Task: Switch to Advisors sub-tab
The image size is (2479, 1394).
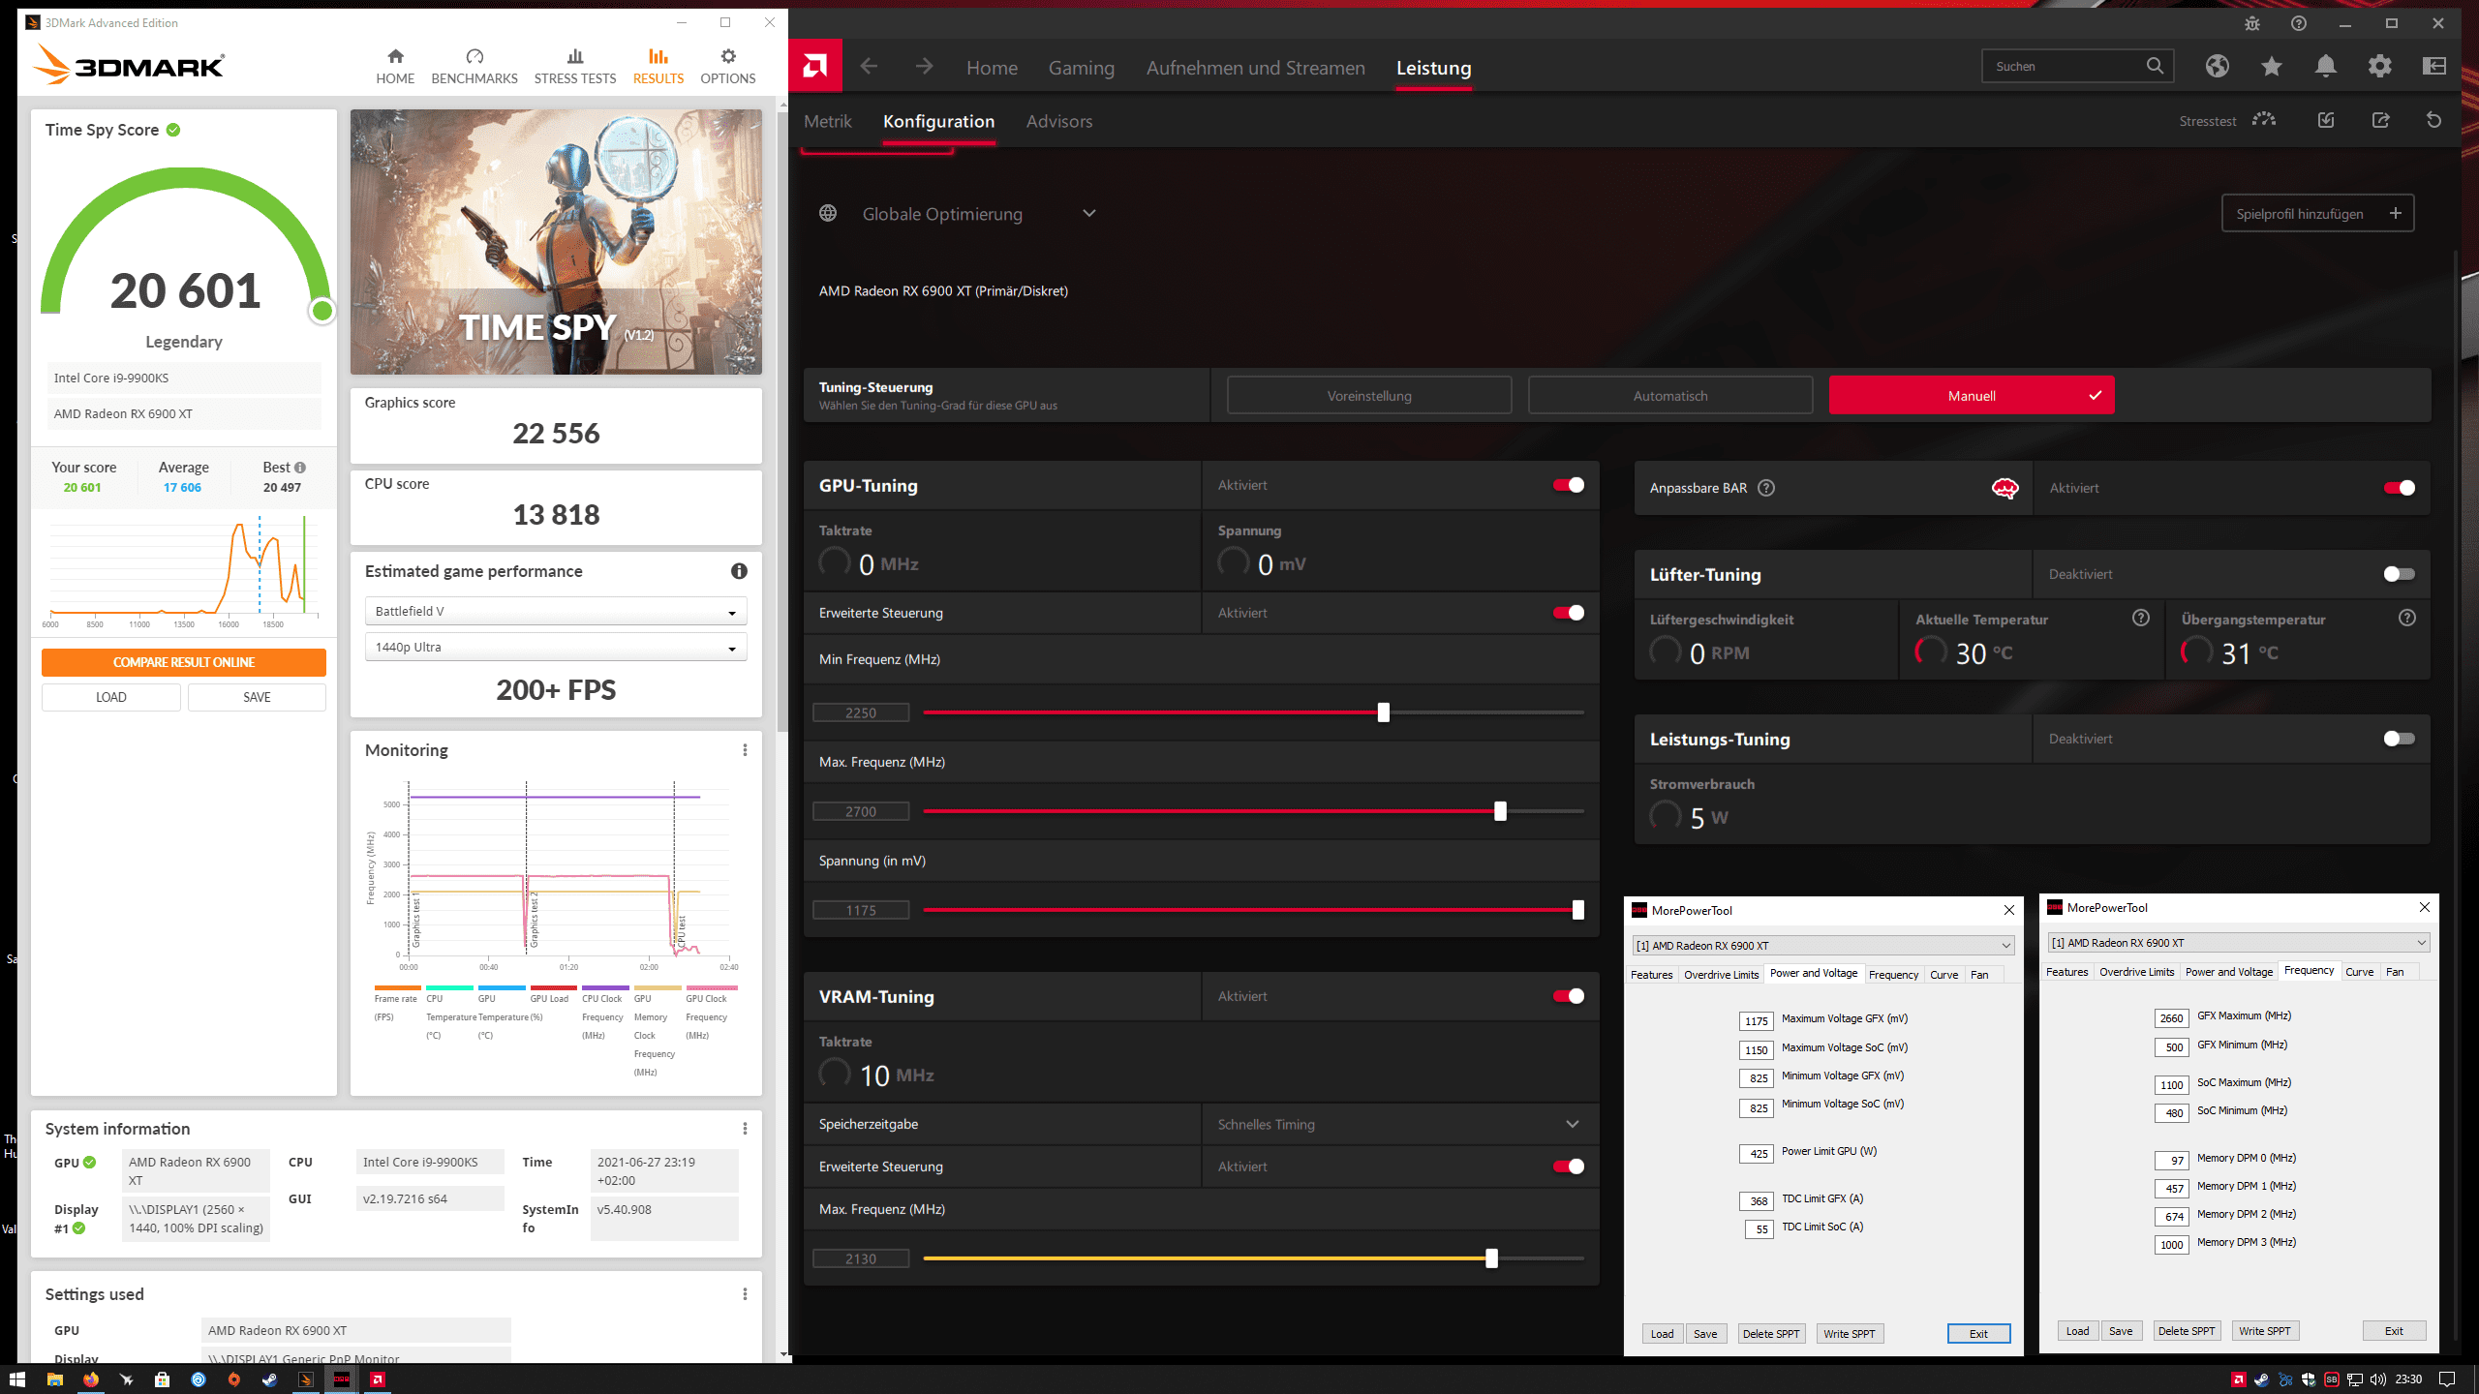Action: tap(1059, 121)
